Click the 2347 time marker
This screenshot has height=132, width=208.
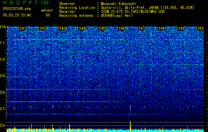pos(141,28)
